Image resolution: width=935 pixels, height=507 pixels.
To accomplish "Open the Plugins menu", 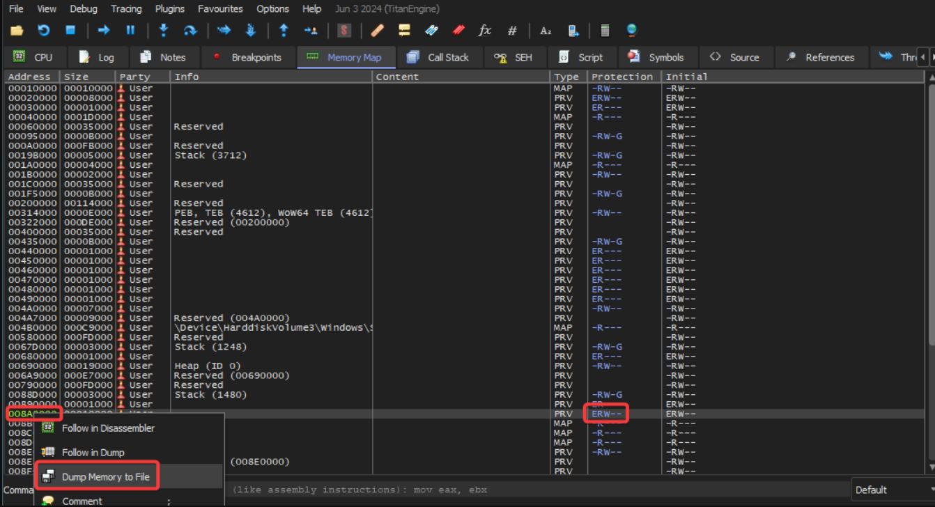I will (170, 9).
